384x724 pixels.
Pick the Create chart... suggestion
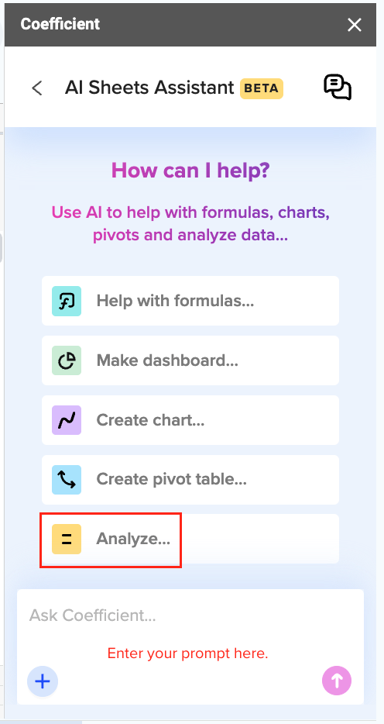(190, 419)
